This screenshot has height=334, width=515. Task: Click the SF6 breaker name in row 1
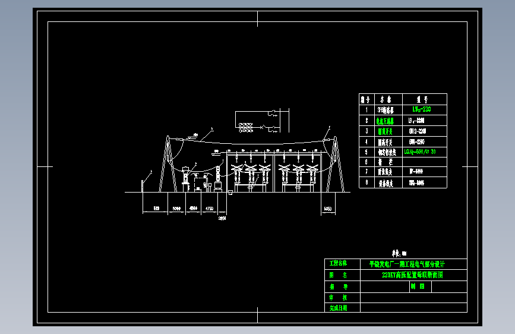tap(386, 110)
